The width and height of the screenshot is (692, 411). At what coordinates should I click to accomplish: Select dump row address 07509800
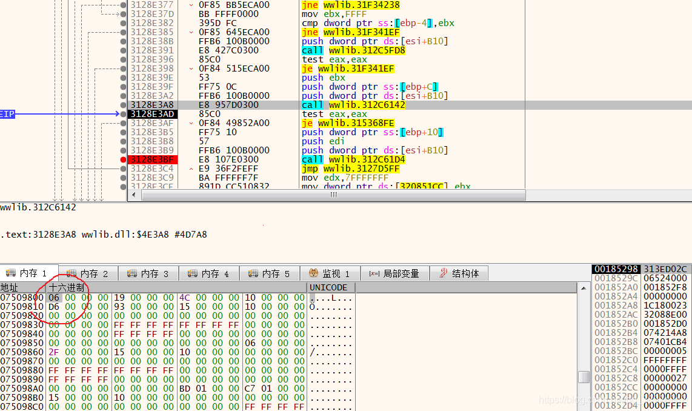point(22,298)
